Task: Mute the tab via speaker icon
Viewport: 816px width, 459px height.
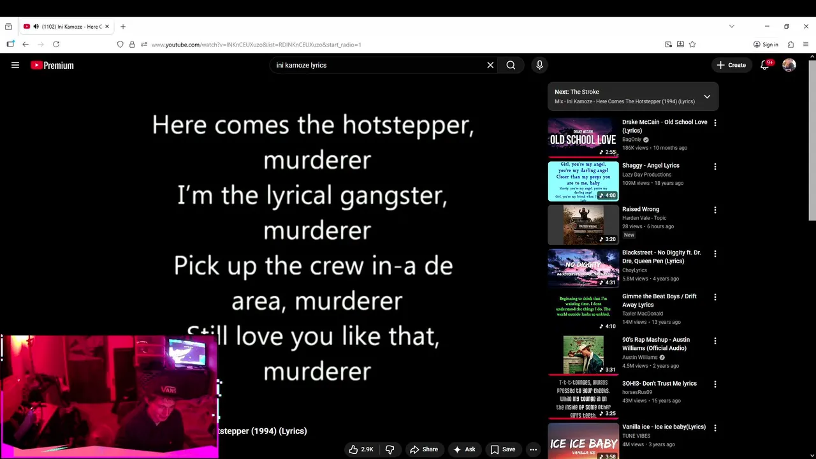Action: [x=36, y=27]
